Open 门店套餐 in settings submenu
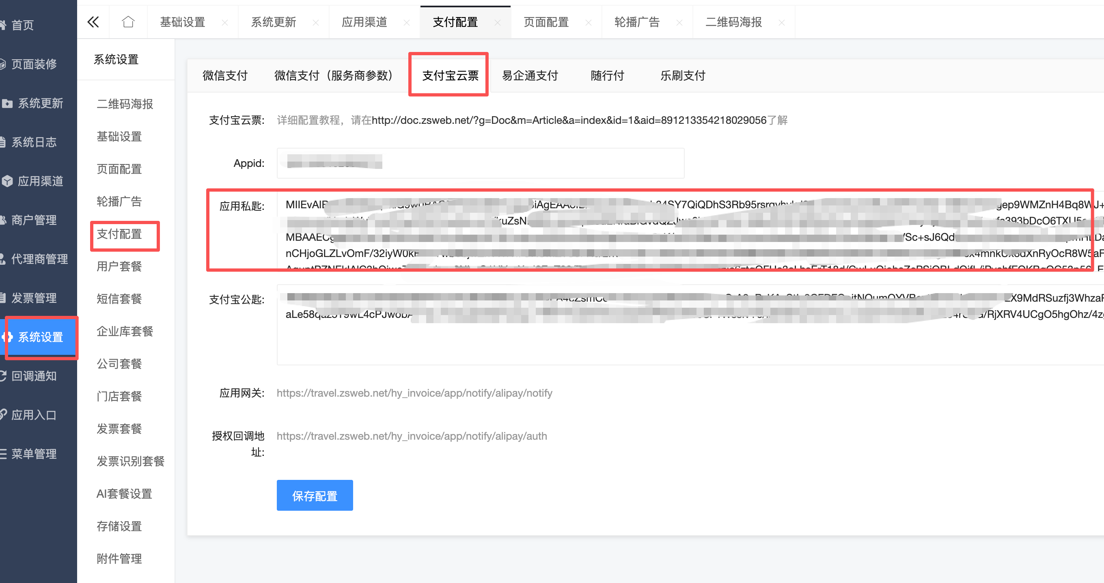The width and height of the screenshot is (1104, 583). (119, 396)
